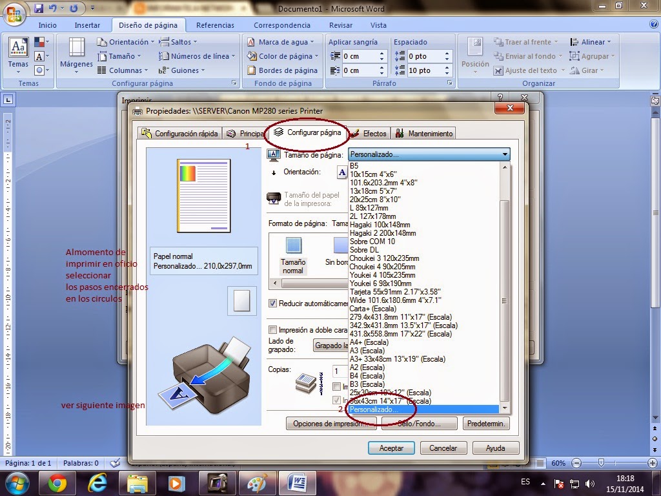661x496 pixels.
Task: Open Chrome from taskbar
Action: point(57,483)
